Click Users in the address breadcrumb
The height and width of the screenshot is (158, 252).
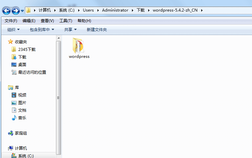click(88, 10)
